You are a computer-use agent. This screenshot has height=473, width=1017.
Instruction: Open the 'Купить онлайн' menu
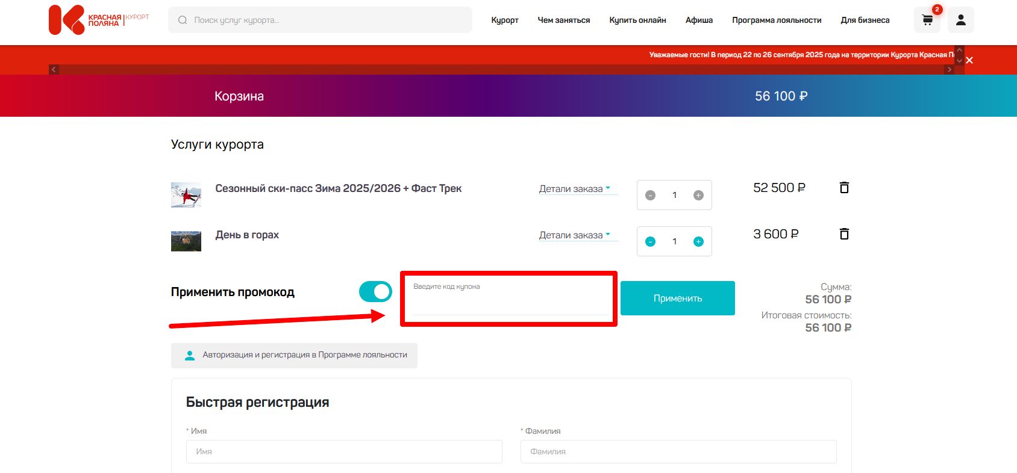[x=637, y=20]
